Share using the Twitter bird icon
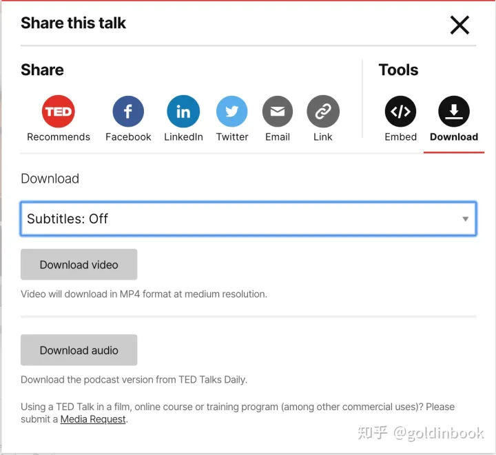Image resolution: width=496 pixels, height=455 pixels. point(232,112)
